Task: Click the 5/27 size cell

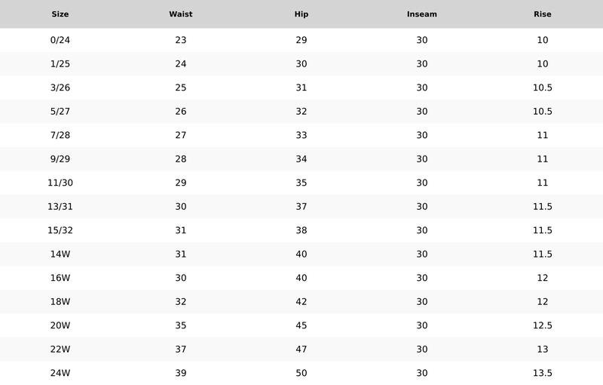Action: click(60, 112)
